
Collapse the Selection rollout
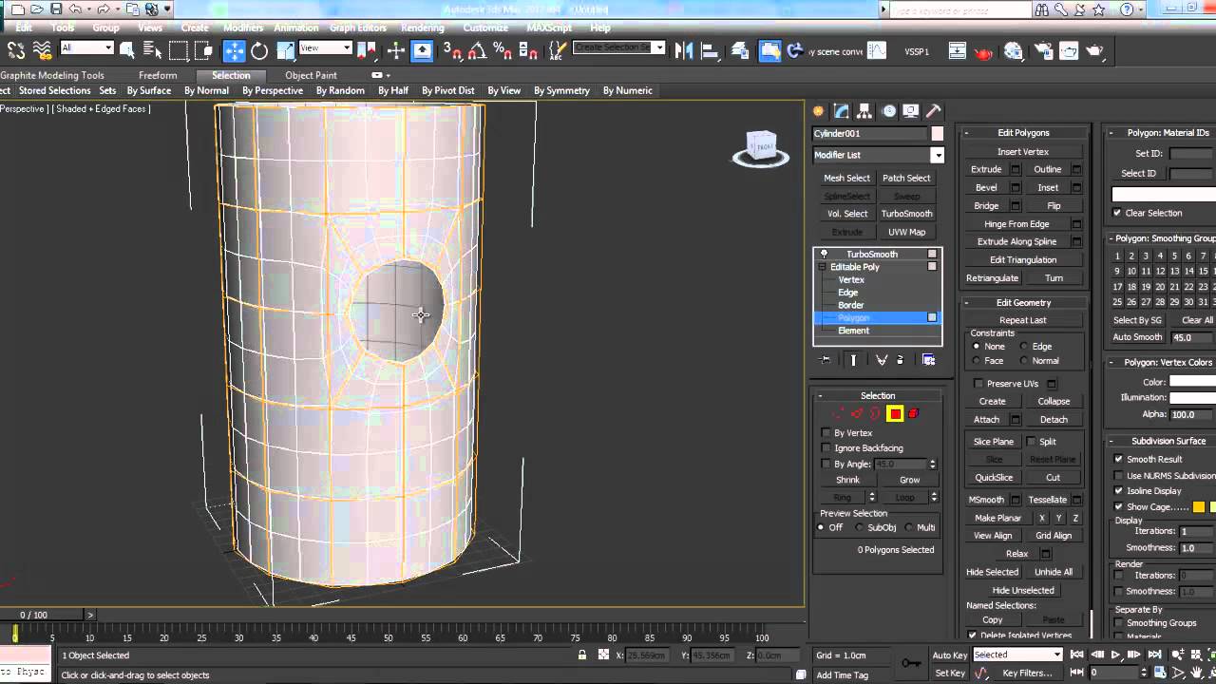click(878, 395)
